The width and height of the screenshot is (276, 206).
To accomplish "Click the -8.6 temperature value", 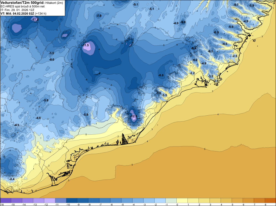I will point(161,75).
